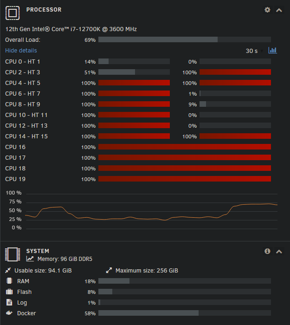Click the Processor chip icon
Screen dimensions: 290x325
click(13, 13)
